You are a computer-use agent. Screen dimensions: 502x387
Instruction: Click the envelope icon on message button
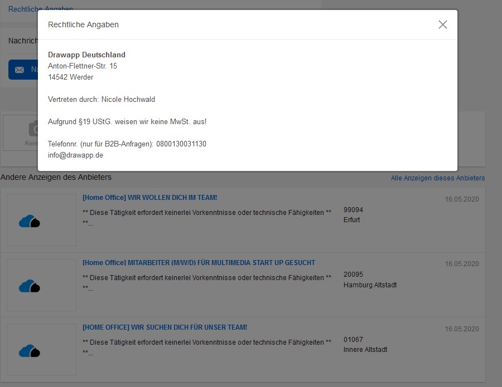(x=20, y=70)
